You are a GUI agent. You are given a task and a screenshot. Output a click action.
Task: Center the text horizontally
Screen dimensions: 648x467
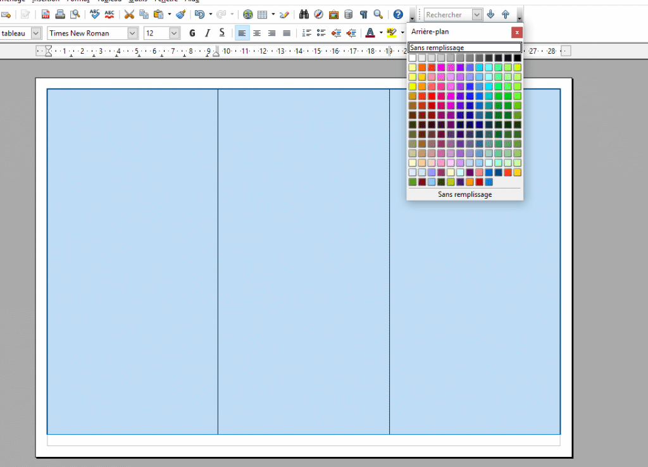[x=257, y=33]
